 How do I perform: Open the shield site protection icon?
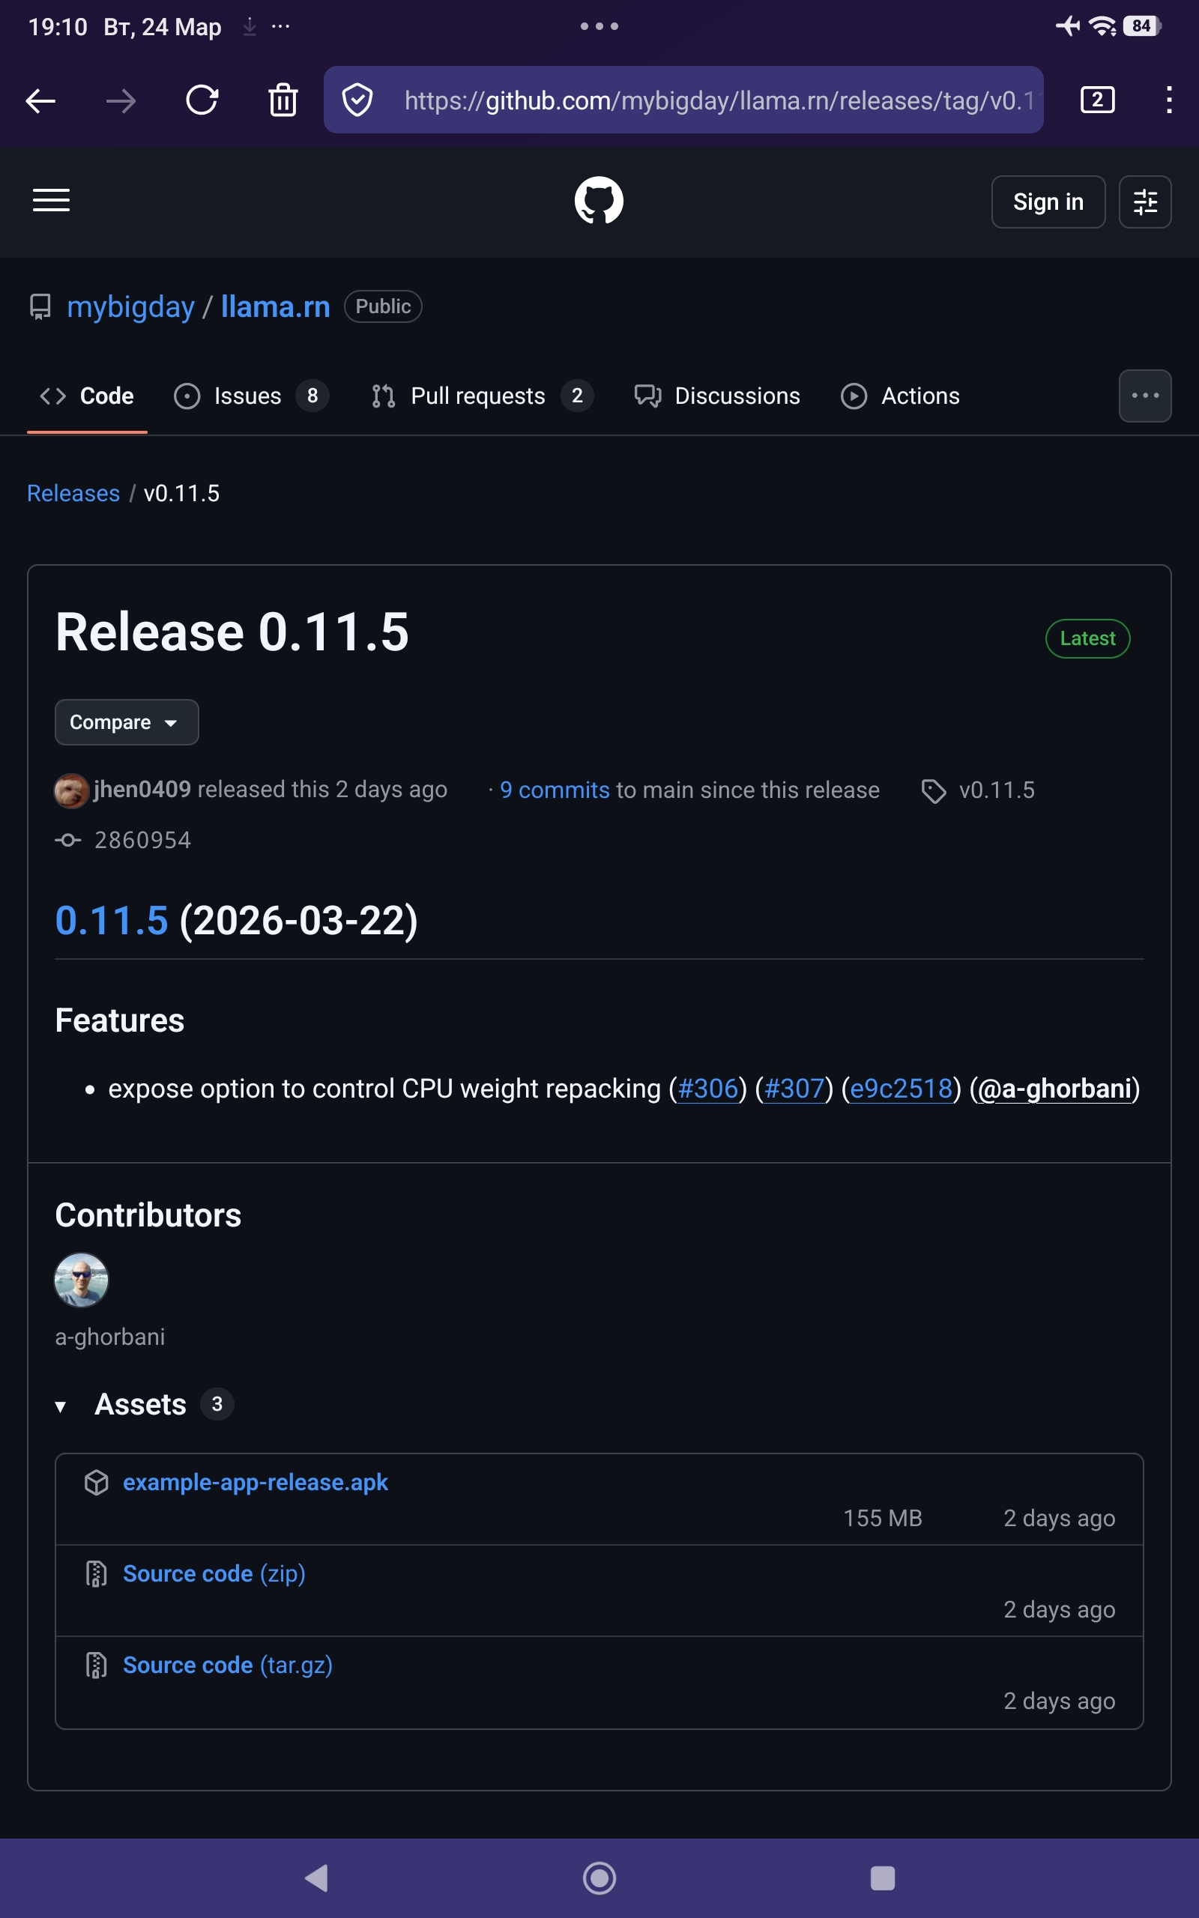pos(357,100)
